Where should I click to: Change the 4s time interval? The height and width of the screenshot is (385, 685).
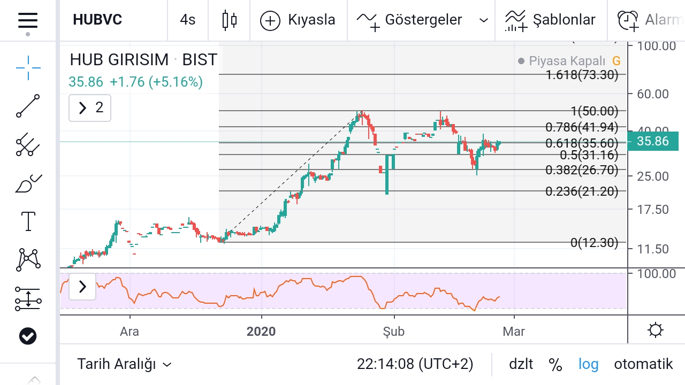tap(188, 20)
